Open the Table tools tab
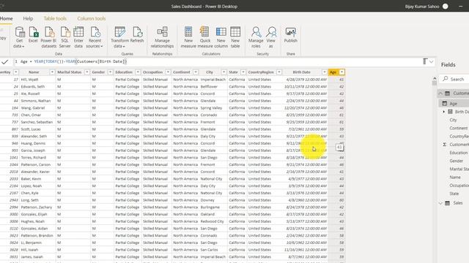This screenshot has width=469, height=263. point(55,18)
